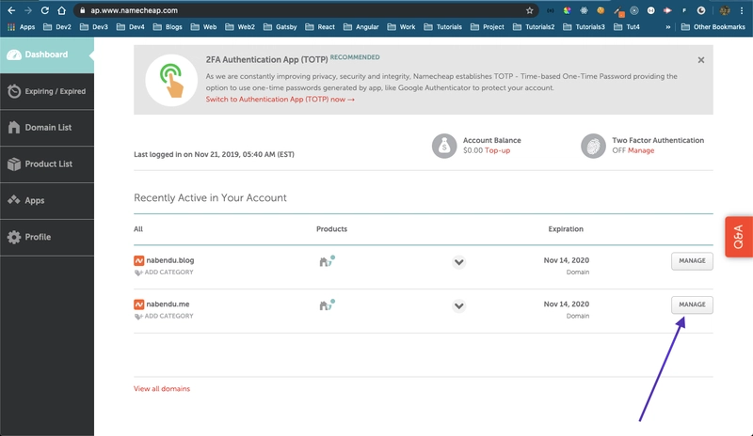Open the Gatsby bookmarks folder
This screenshot has height=436, width=753.
point(280,27)
